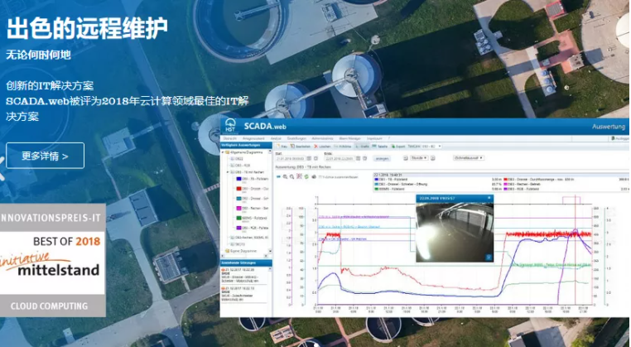
Task: Open the Alarm Manager menu
Action: point(349,138)
